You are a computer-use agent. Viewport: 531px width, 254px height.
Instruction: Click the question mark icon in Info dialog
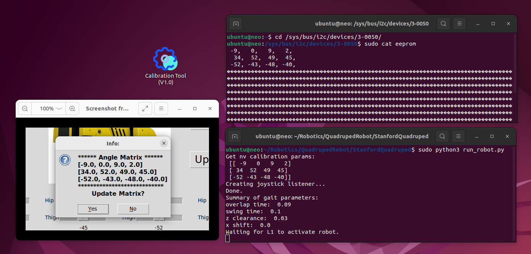point(65,160)
